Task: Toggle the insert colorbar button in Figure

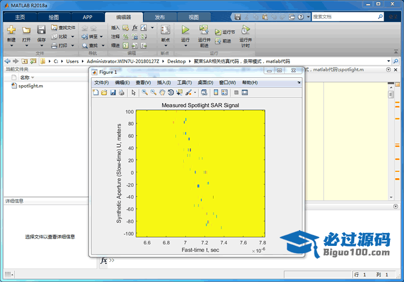Action: tap(215, 92)
